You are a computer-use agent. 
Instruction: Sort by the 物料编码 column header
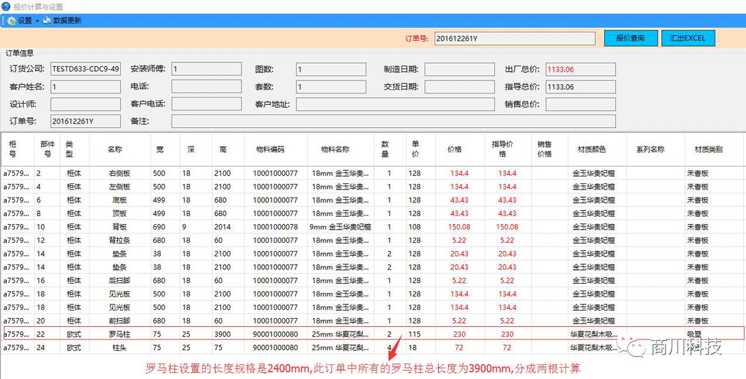(270, 150)
